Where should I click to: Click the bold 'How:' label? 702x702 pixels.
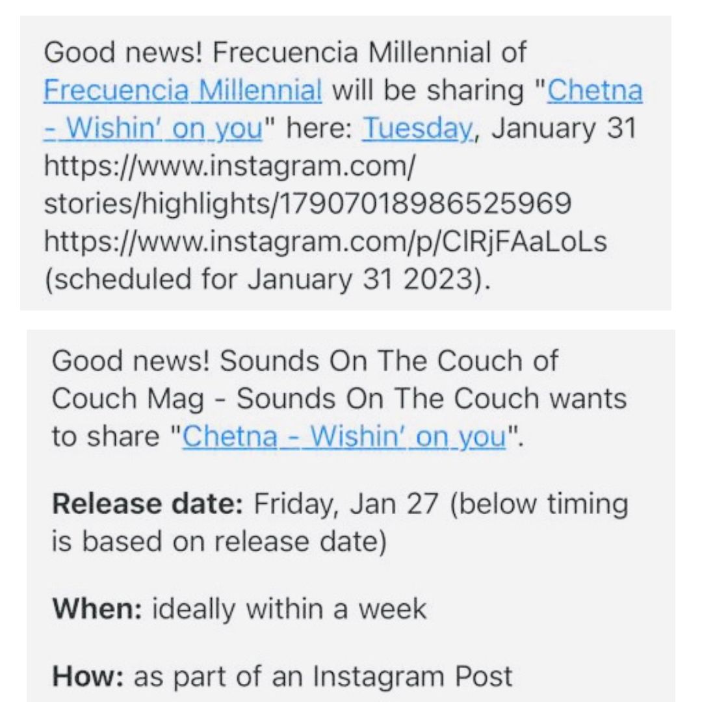pyautogui.click(x=88, y=676)
